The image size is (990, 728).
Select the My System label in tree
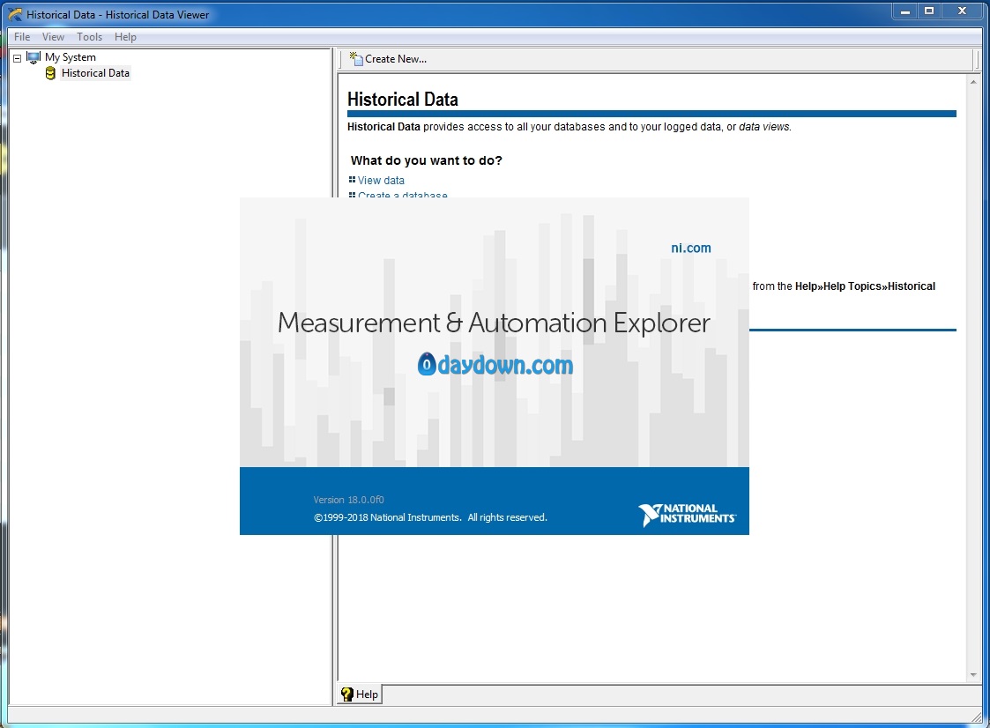[x=70, y=57]
